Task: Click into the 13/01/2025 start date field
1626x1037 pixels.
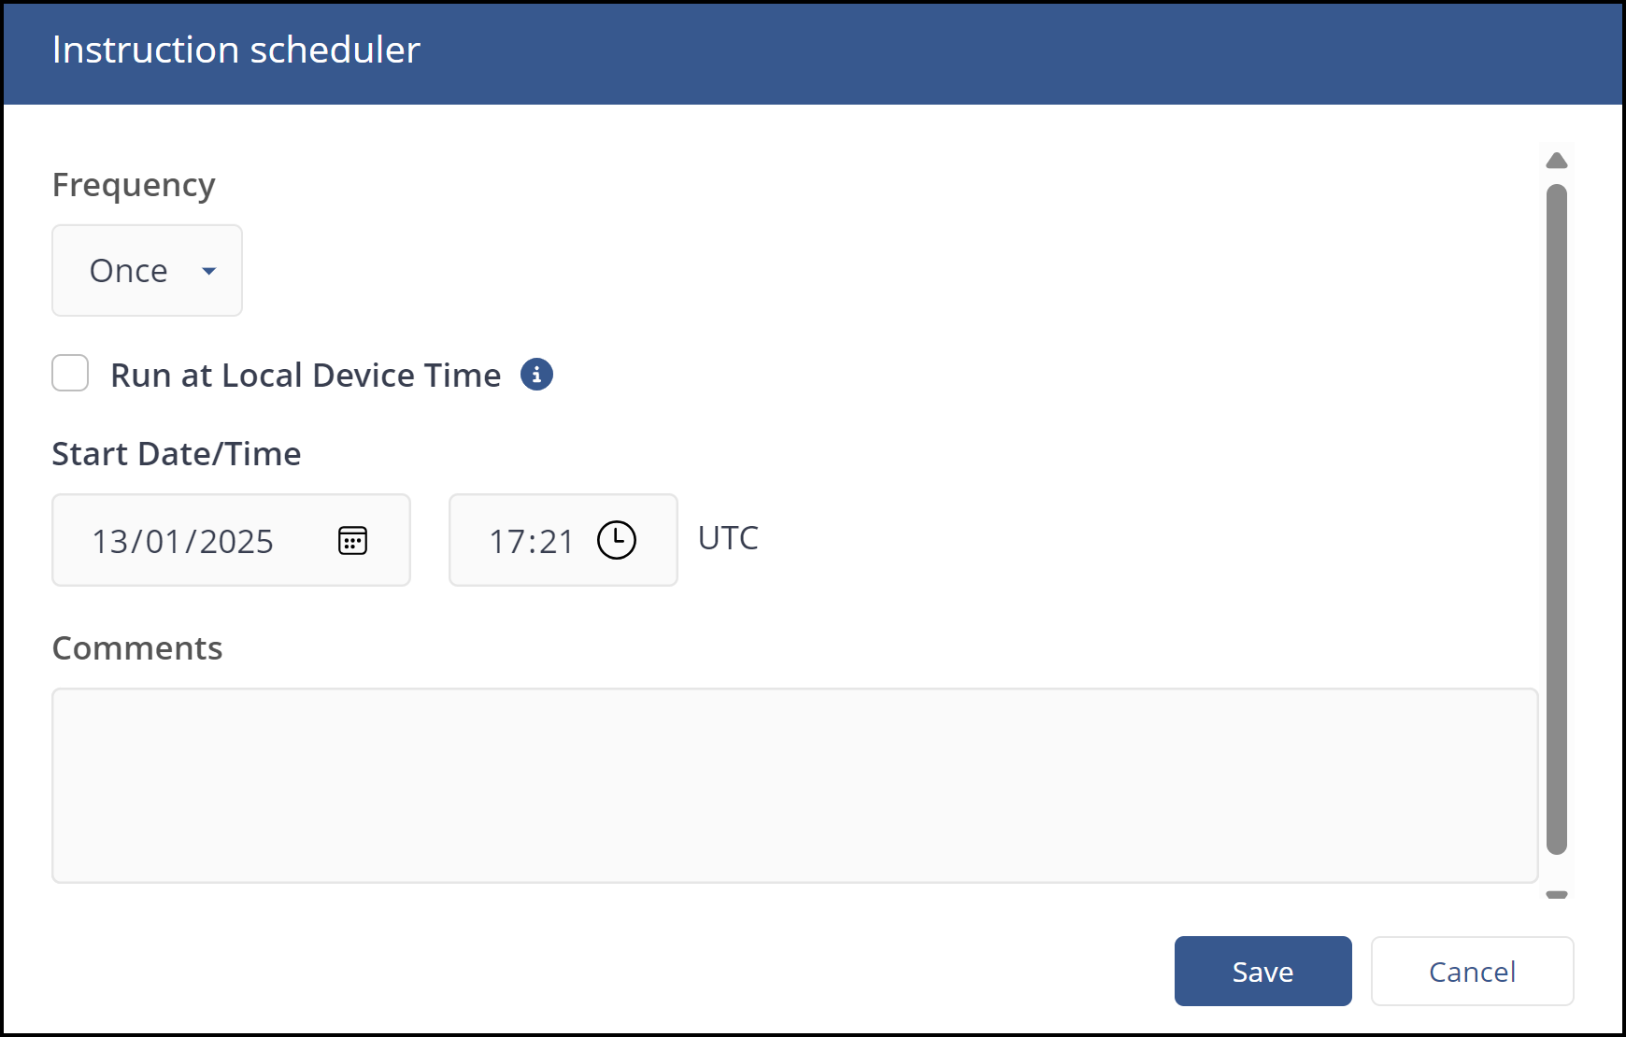Action: click(x=183, y=542)
